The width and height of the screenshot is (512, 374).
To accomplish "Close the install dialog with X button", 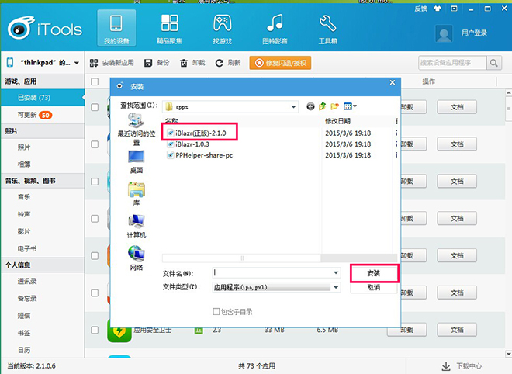I will click(x=393, y=83).
